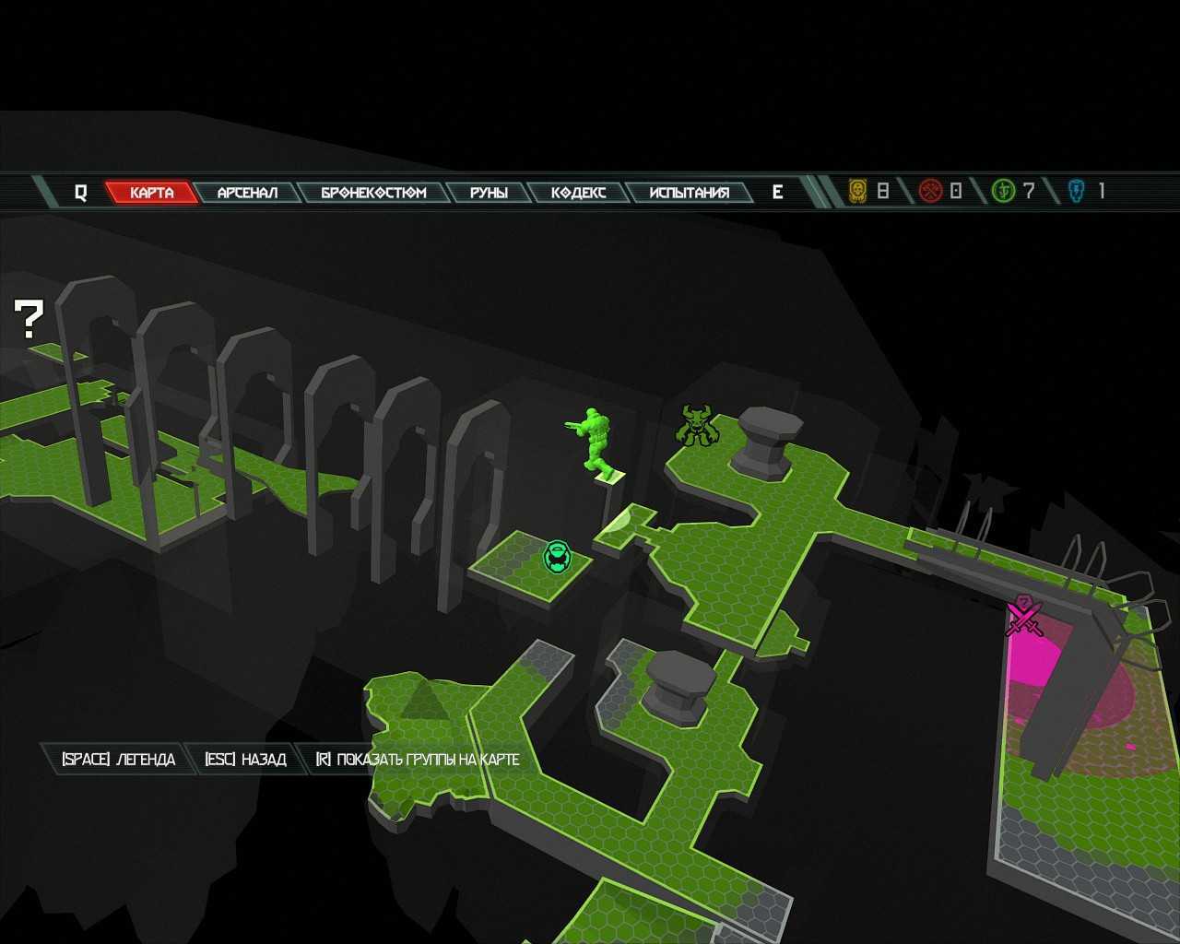The image size is (1180, 944).
Task: Switch to the Бронекостюм tab
Action: tap(373, 192)
